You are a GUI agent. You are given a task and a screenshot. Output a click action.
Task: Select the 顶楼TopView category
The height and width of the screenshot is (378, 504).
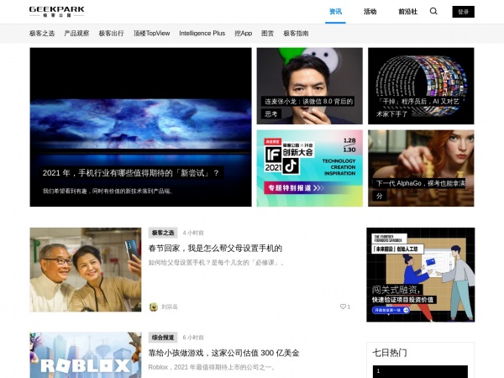coord(152,33)
